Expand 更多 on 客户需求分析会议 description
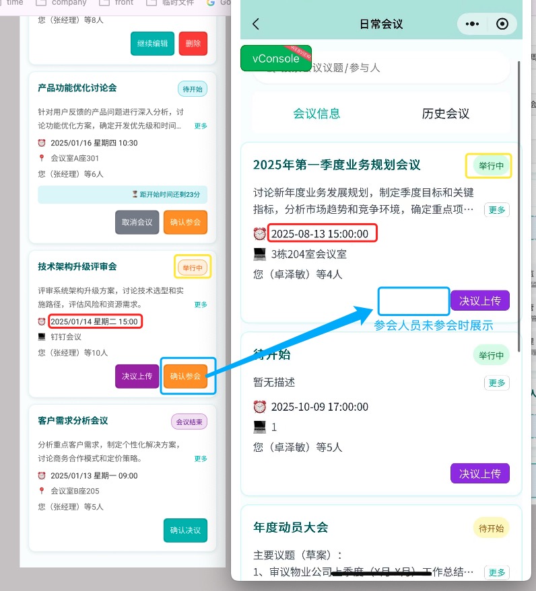536x591 pixels. click(201, 459)
